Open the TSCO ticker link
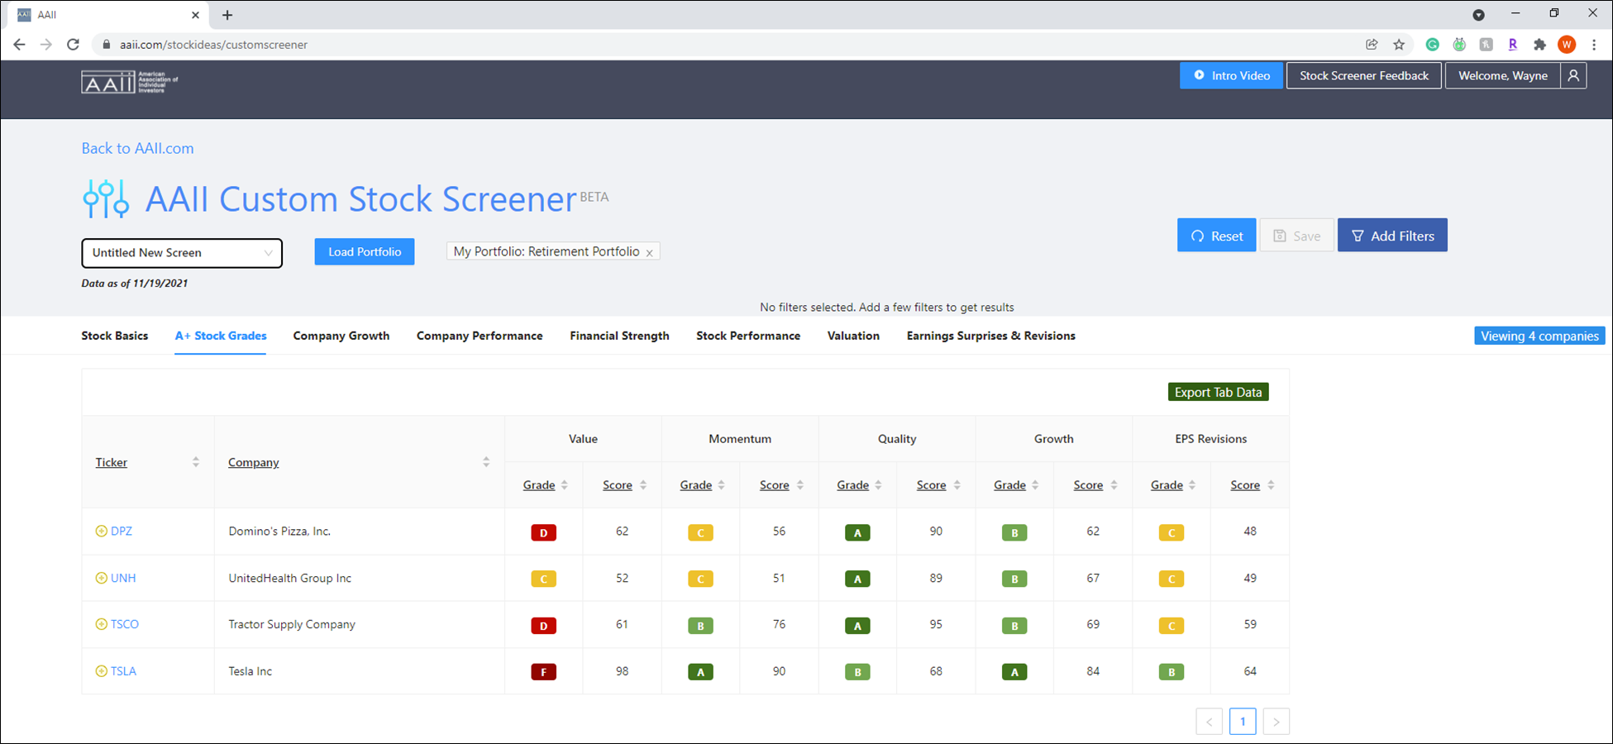The image size is (1613, 744). 125,624
